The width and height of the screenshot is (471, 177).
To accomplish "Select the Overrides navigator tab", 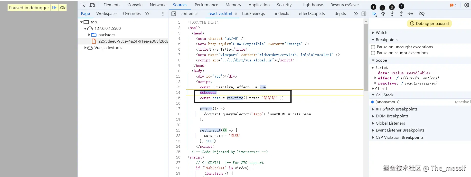I will pos(132,14).
